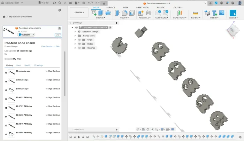Open the V19 version dropdown
The height and width of the screenshot is (141, 244).
click(x=58, y=35)
